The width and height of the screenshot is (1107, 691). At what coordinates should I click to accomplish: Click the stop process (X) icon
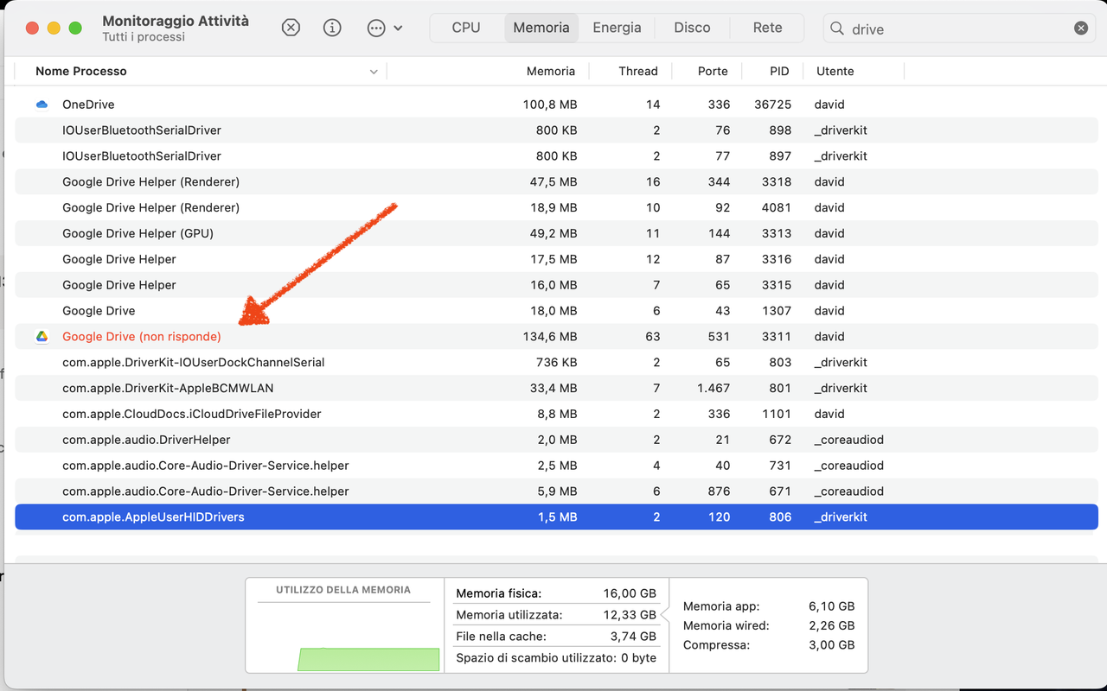point(291,28)
